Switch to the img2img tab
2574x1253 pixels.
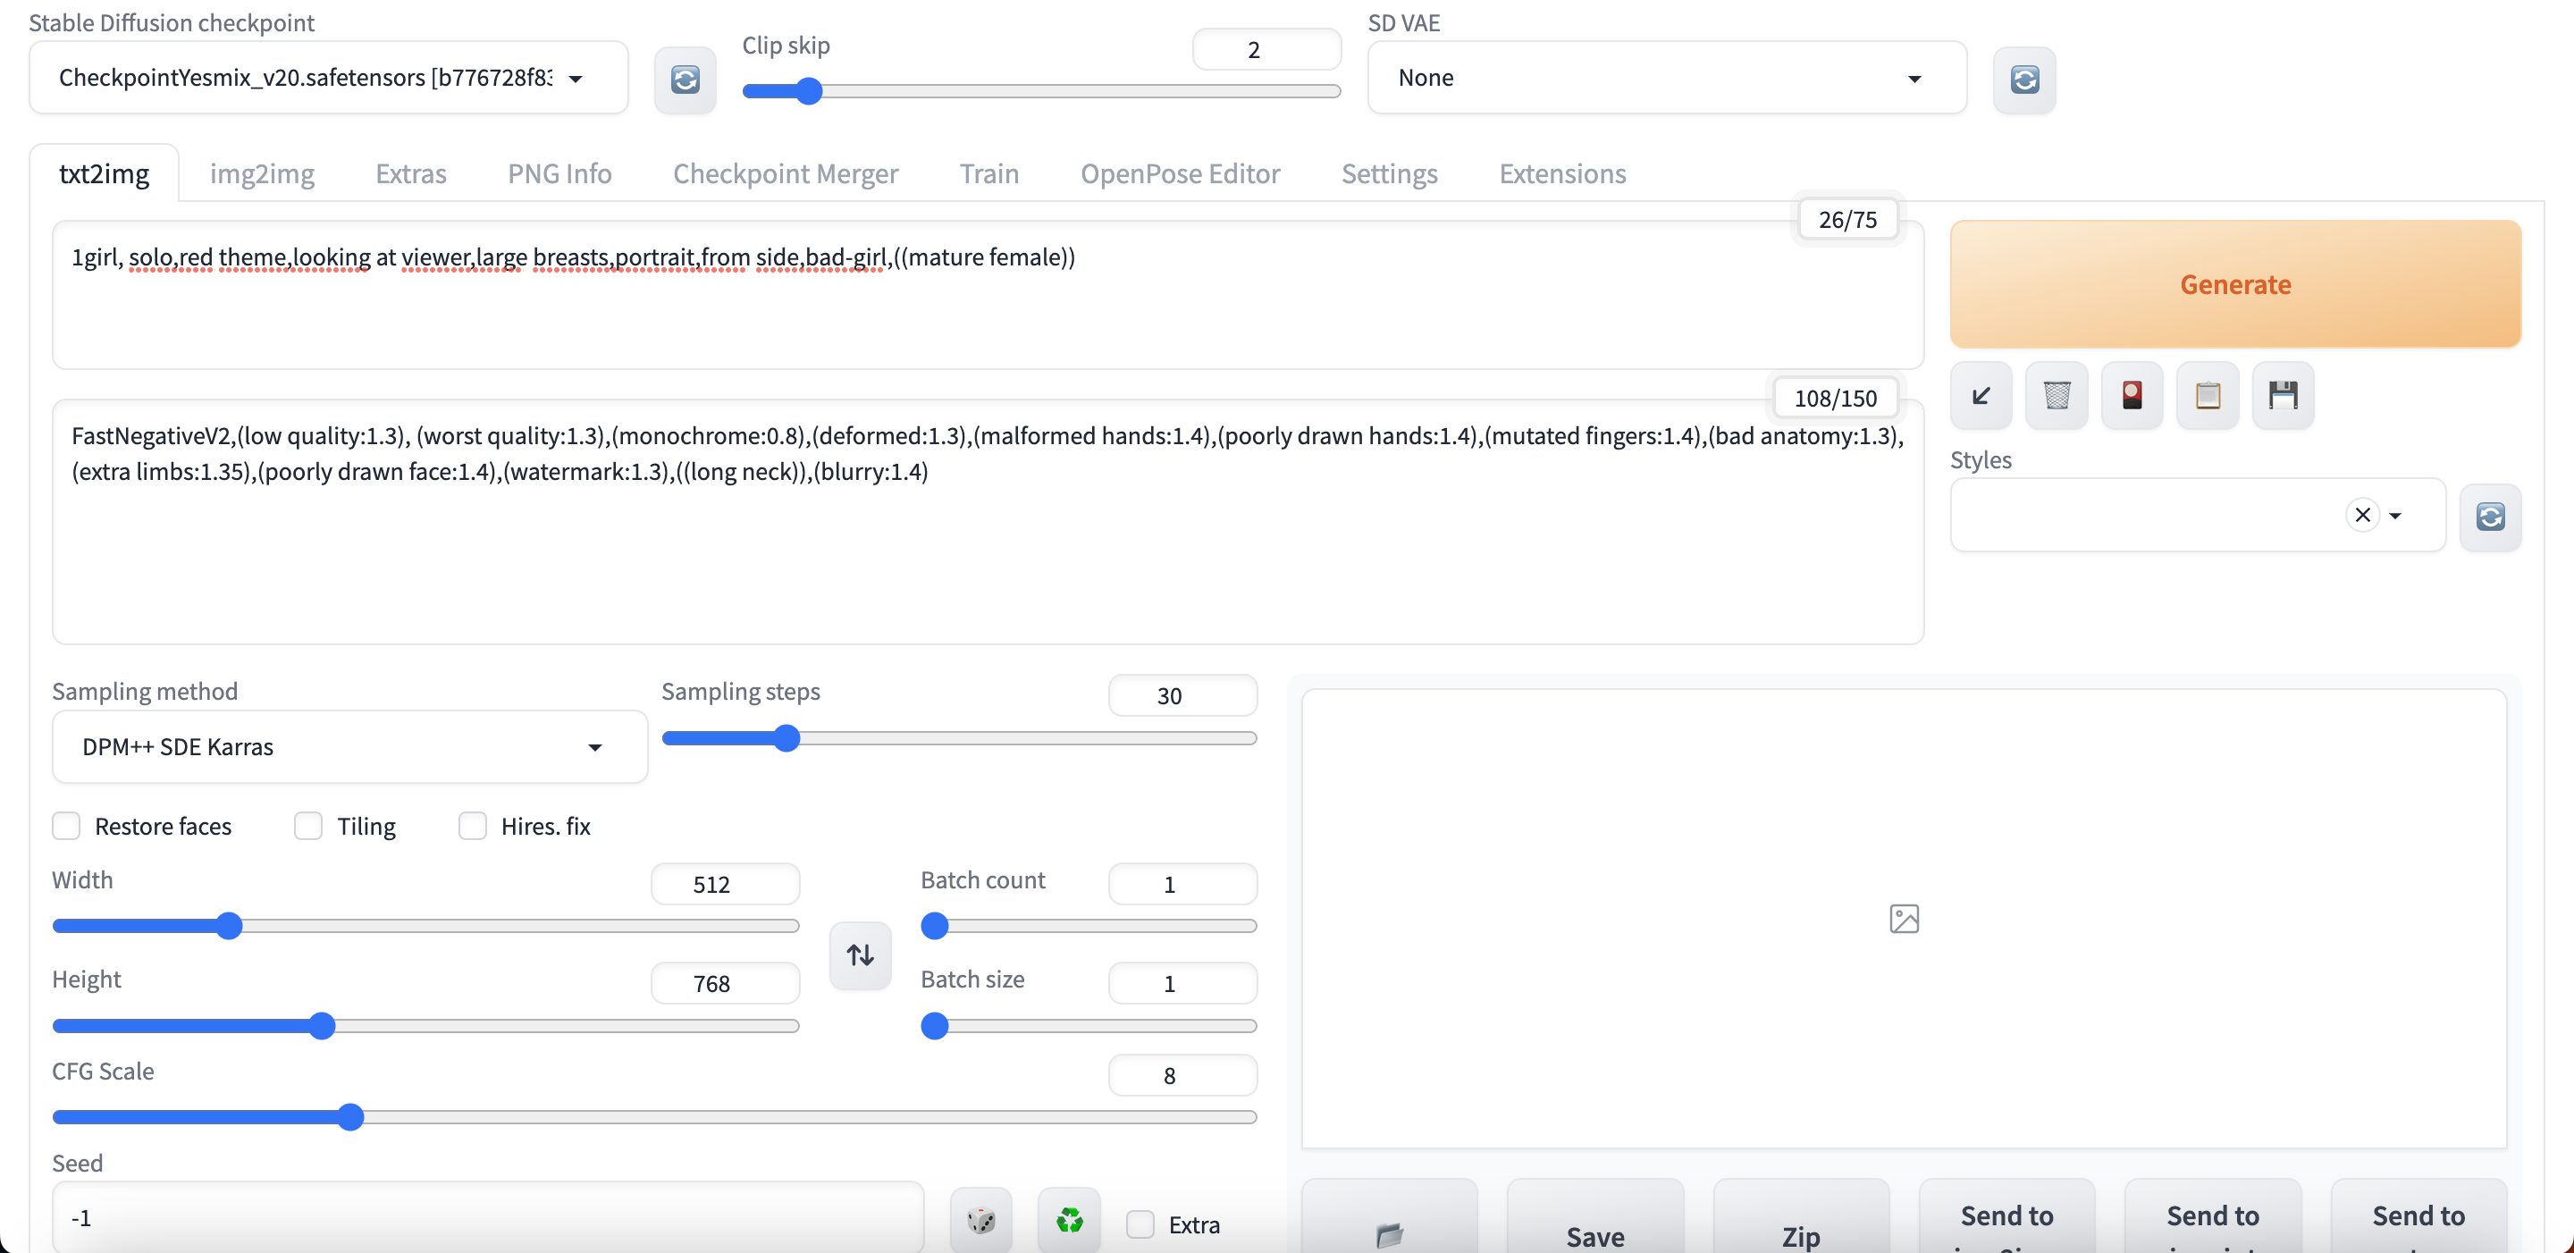tap(262, 174)
